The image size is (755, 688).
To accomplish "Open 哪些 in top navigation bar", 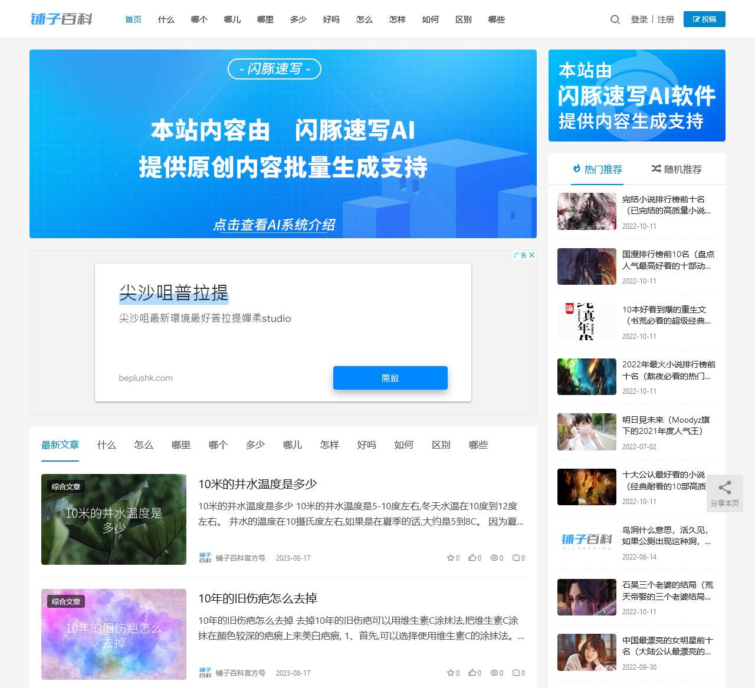I will pos(497,19).
